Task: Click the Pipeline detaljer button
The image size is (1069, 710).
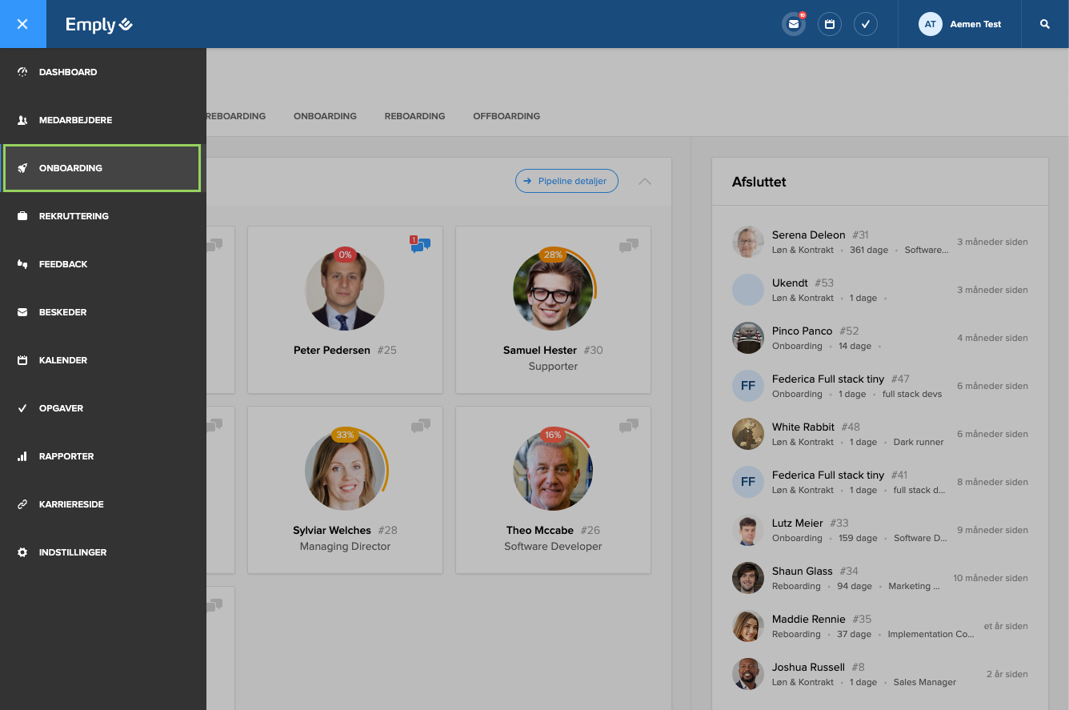Action: tap(567, 181)
